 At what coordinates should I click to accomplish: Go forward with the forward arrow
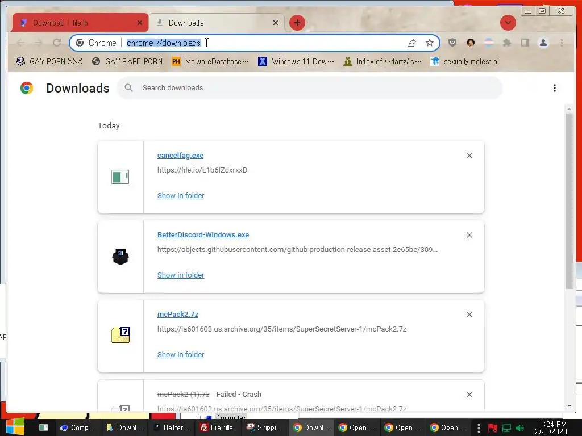[x=39, y=43]
